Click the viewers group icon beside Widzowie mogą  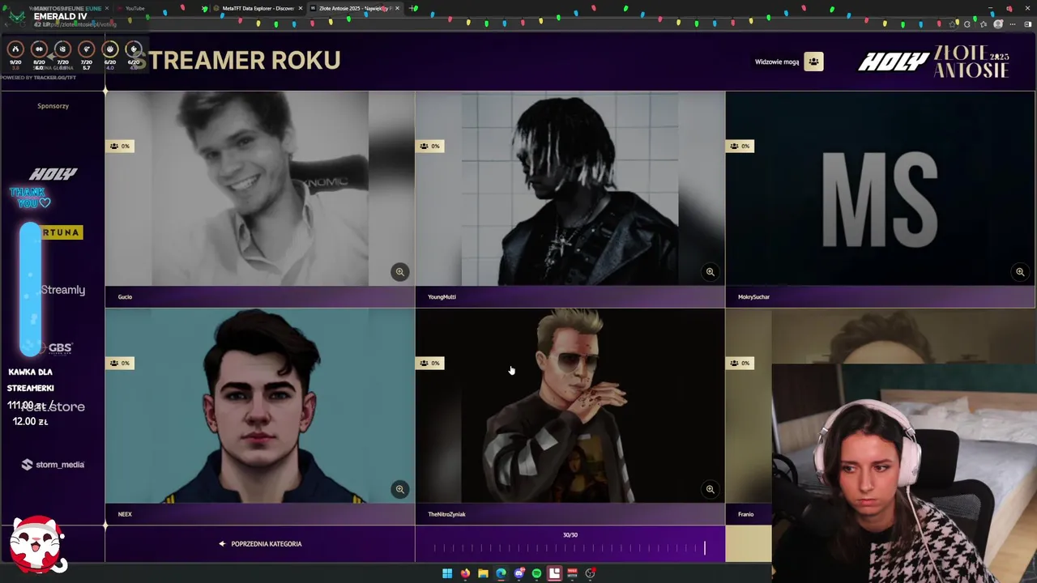(813, 62)
